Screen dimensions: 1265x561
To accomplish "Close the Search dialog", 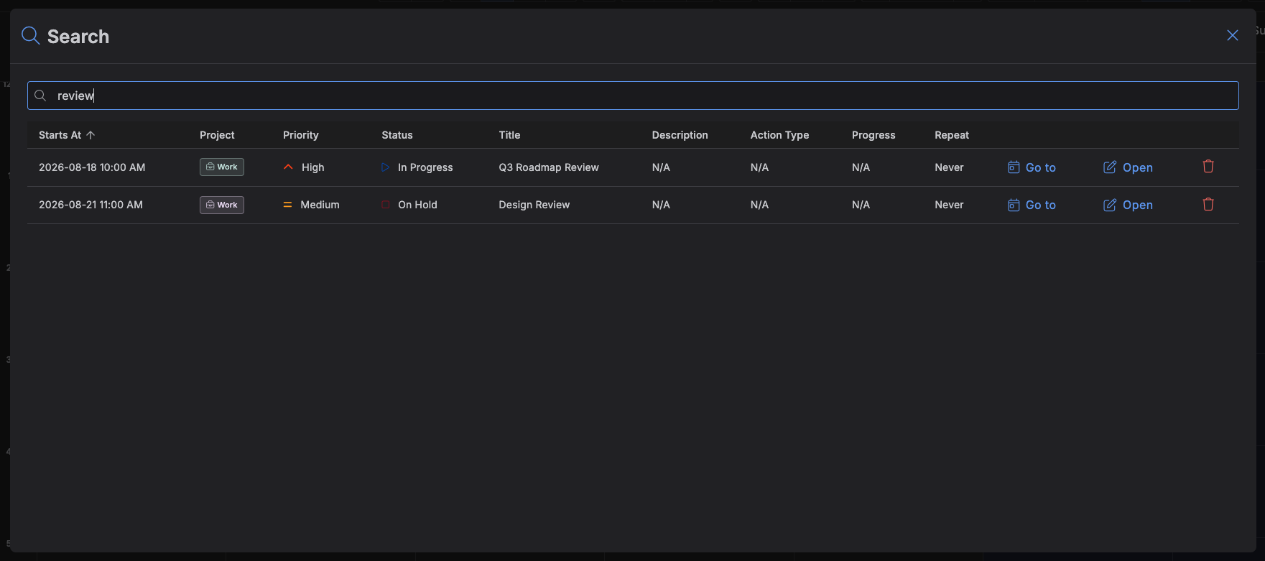I will (1233, 35).
